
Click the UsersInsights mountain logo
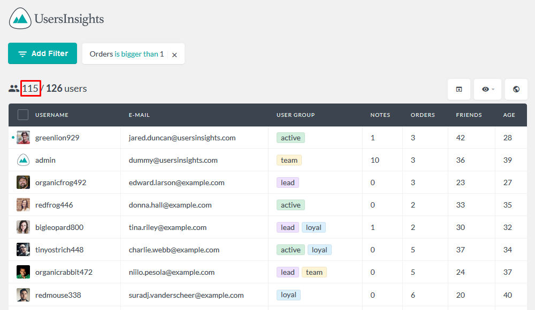pos(20,18)
